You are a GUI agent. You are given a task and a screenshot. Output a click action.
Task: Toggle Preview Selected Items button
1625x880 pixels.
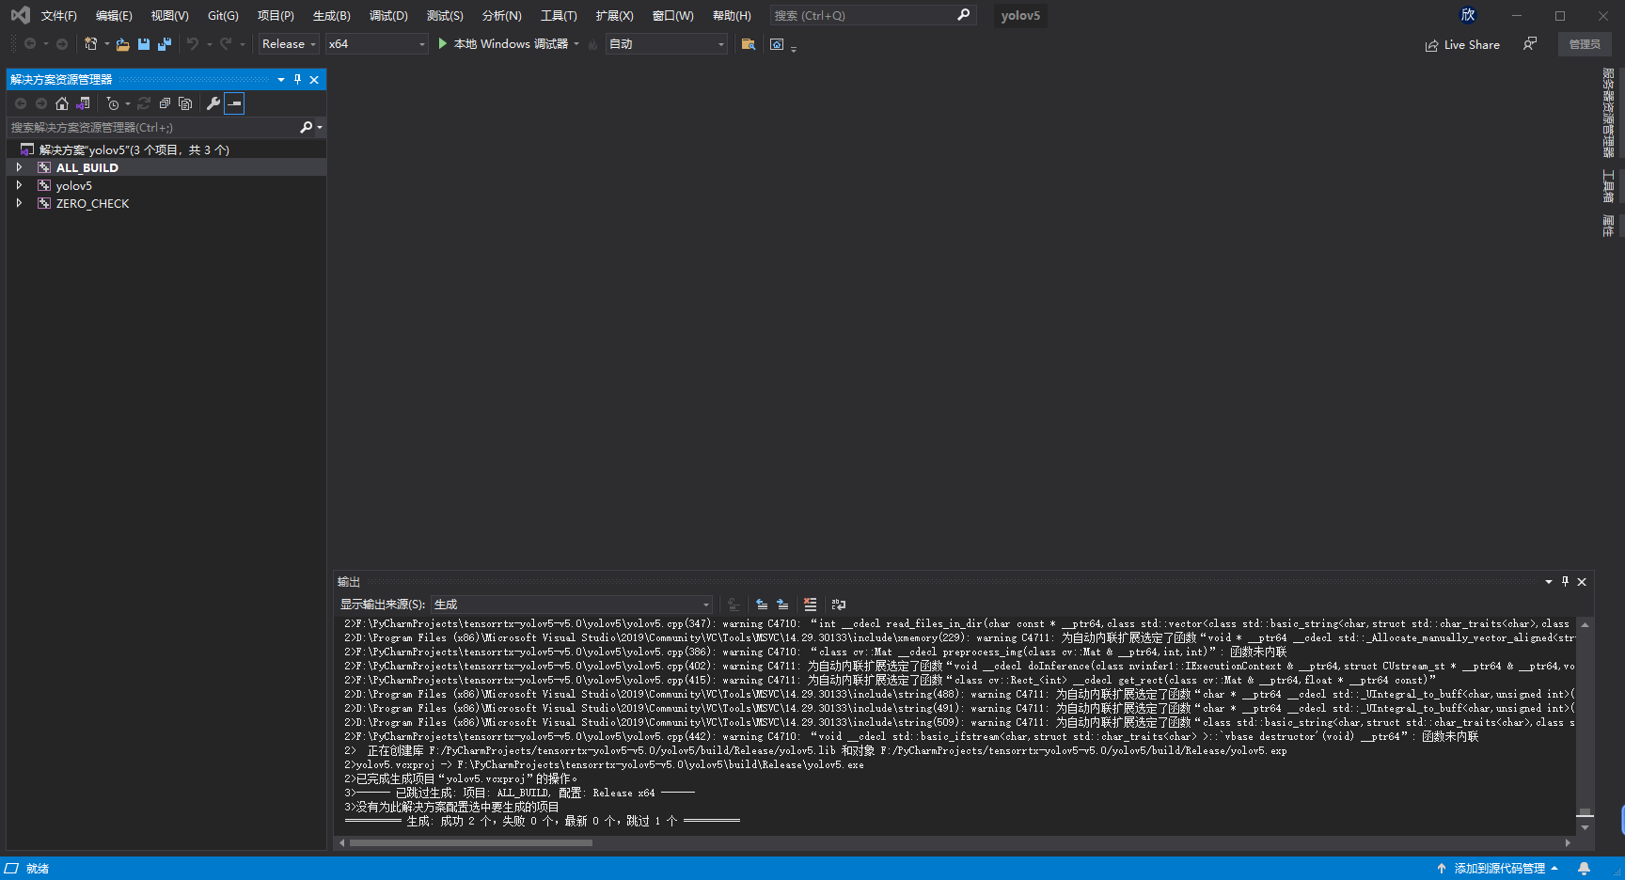coord(234,103)
